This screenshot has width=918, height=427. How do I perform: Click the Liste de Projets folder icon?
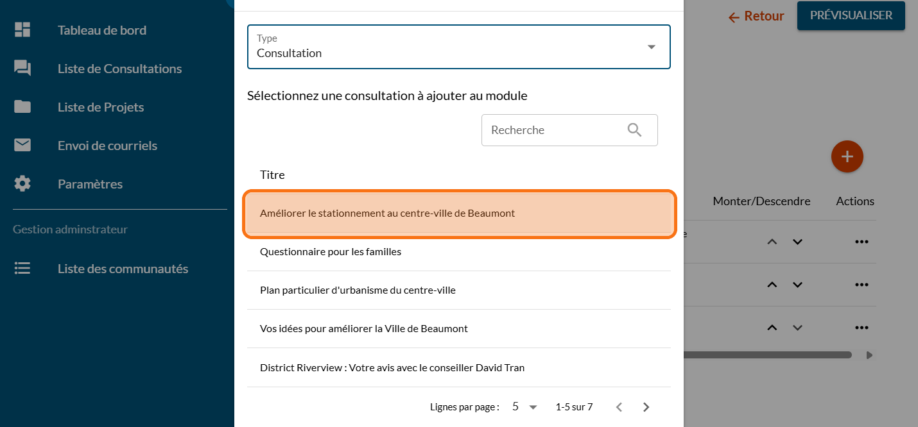point(22,107)
